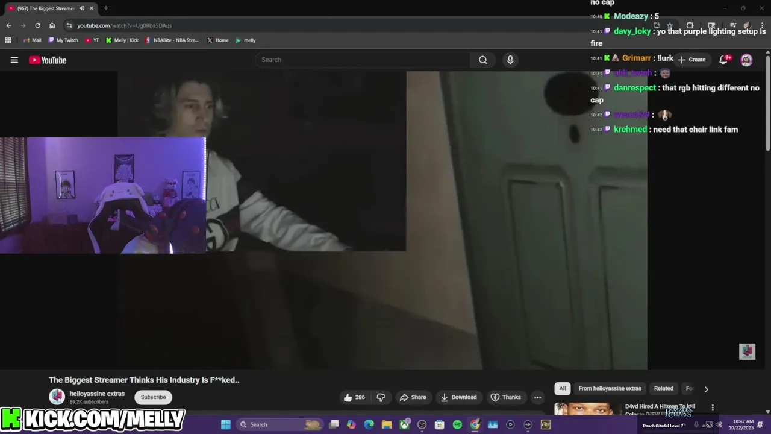Image resolution: width=771 pixels, height=434 pixels.
Task: Open the melly bookmark
Action: tap(246, 40)
